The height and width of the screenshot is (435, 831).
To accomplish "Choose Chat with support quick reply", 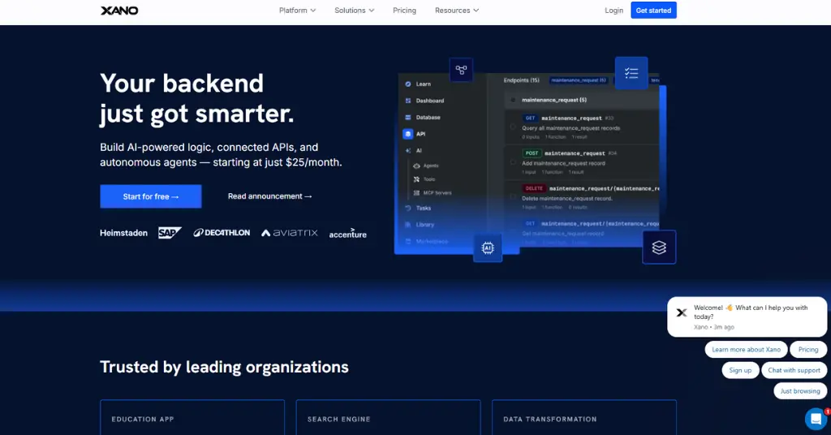I will click(x=794, y=370).
